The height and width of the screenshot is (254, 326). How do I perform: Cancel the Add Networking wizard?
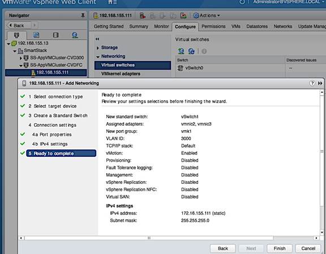(308, 248)
